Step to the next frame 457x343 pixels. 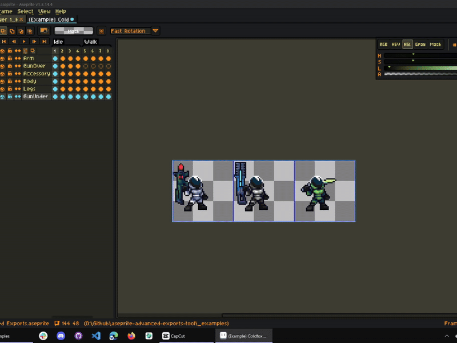click(34, 42)
